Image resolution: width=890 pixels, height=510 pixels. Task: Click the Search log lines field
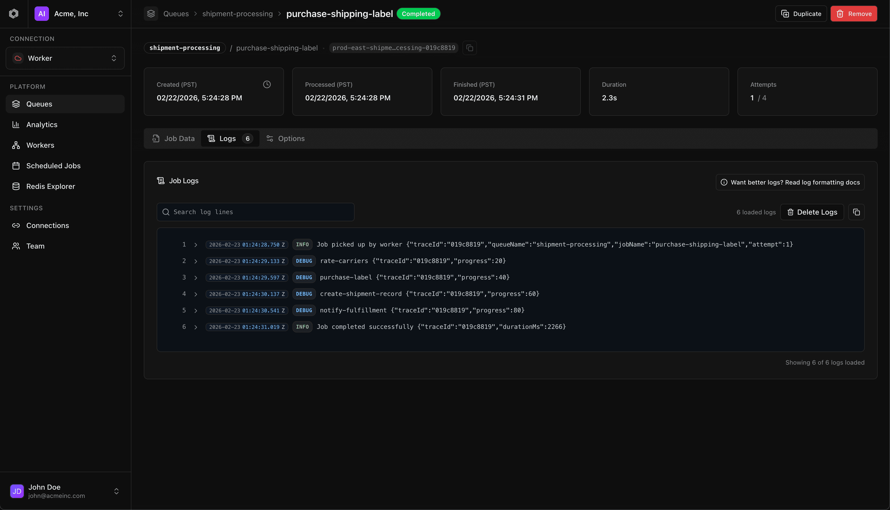255,212
